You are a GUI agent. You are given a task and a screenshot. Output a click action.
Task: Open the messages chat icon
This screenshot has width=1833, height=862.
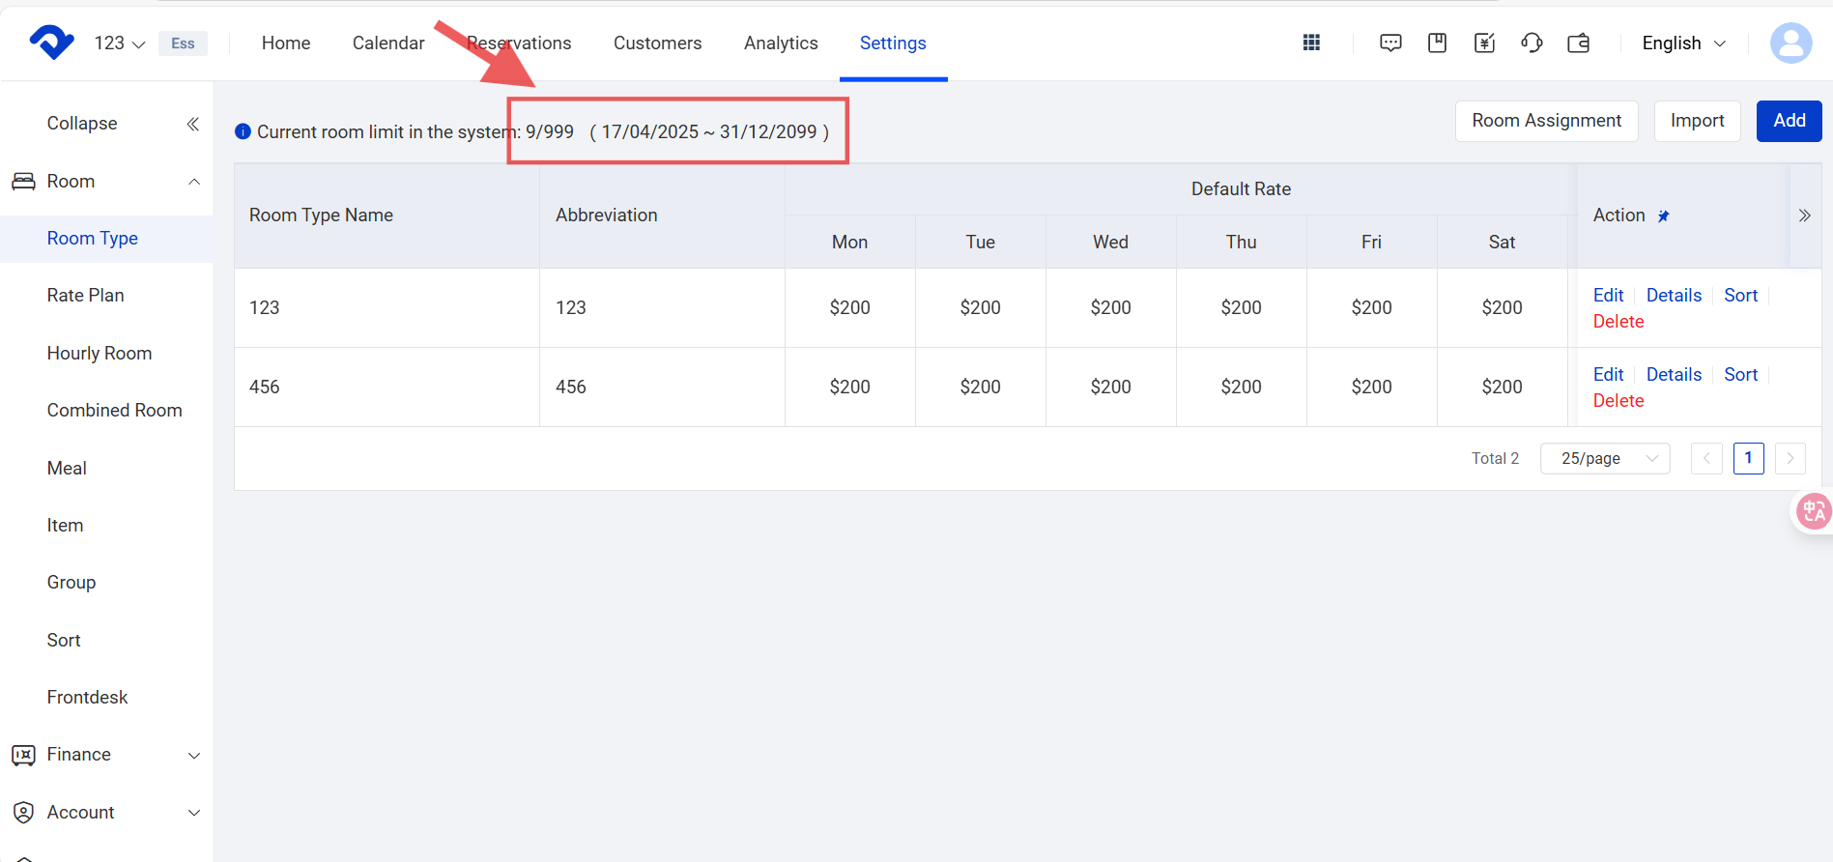click(x=1390, y=43)
